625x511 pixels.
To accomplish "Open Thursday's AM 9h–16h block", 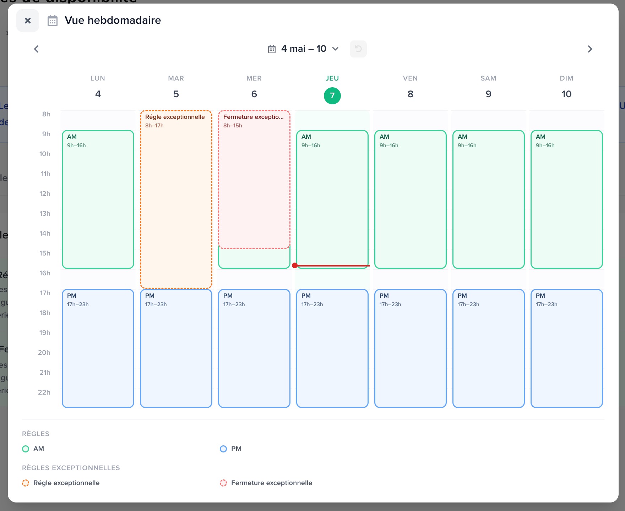I will [x=332, y=199].
